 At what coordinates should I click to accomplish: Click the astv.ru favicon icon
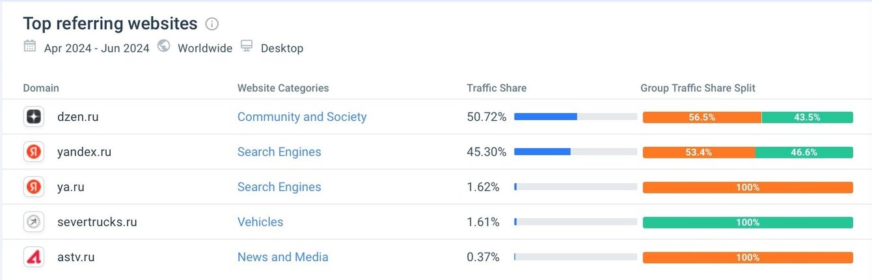(x=34, y=257)
